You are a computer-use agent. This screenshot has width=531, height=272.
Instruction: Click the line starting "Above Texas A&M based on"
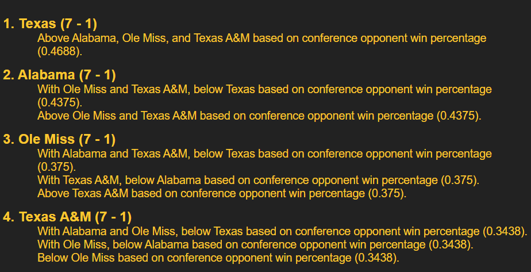pos(221,193)
